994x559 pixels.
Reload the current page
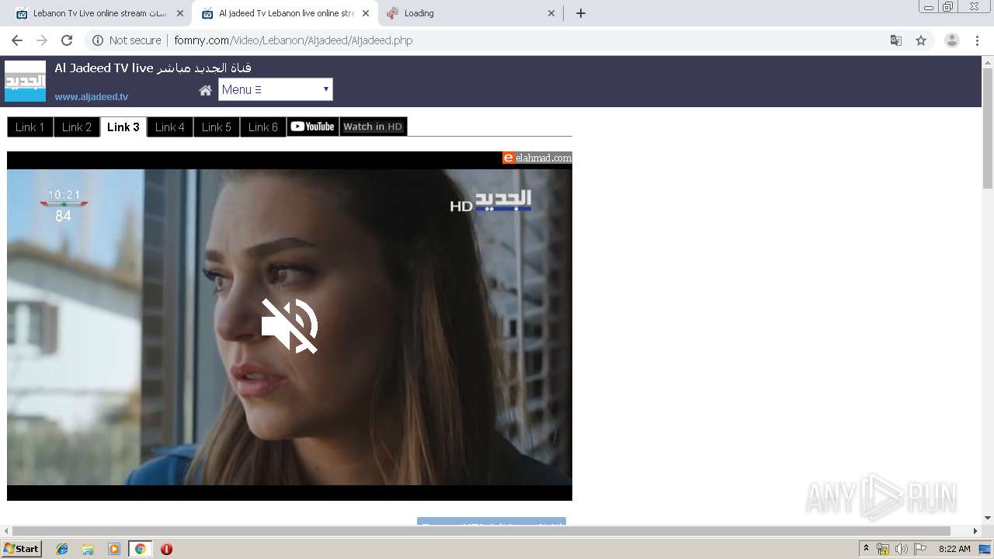tap(67, 40)
